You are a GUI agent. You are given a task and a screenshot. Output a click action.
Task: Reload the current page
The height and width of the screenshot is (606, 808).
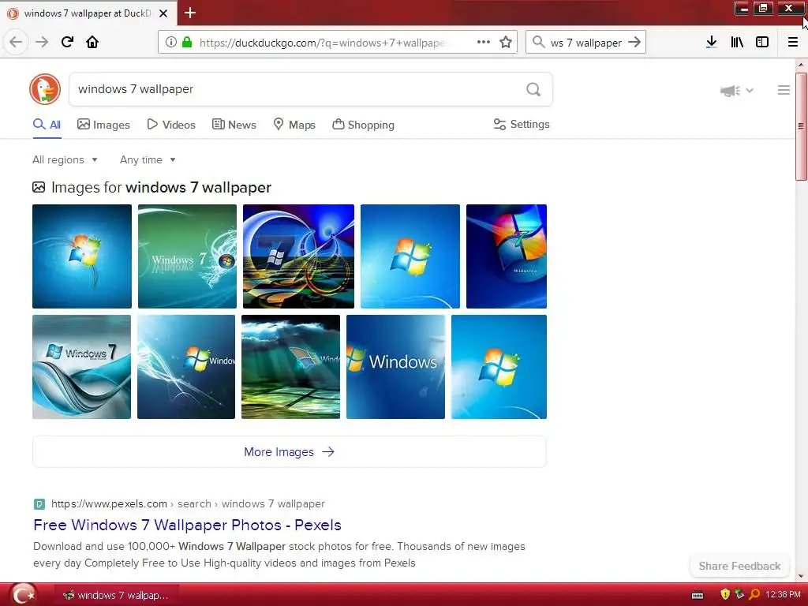67,43
